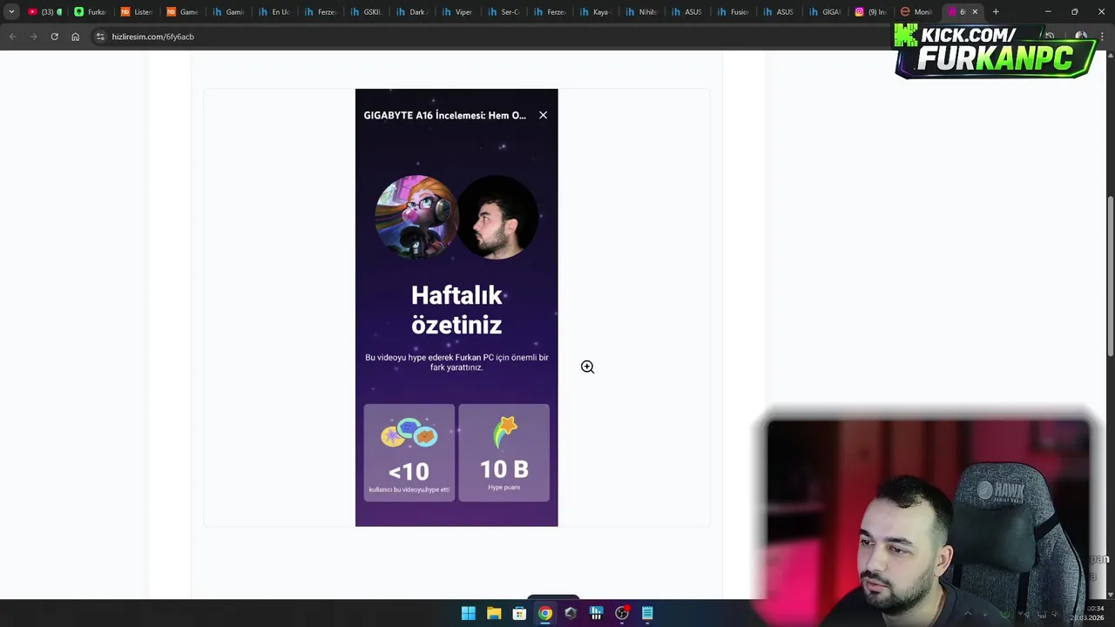This screenshot has height=627, width=1115.
Task: Switch to the En Uc tab
Action: point(274,12)
